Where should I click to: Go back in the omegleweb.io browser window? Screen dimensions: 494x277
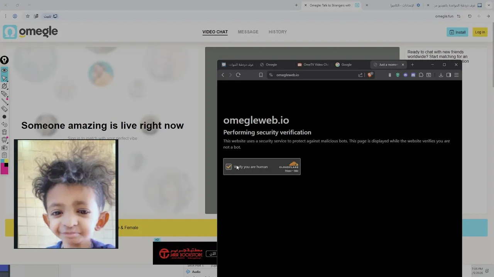(x=223, y=75)
